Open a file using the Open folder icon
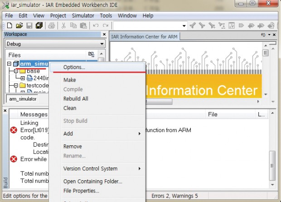 tap(19, 25)
